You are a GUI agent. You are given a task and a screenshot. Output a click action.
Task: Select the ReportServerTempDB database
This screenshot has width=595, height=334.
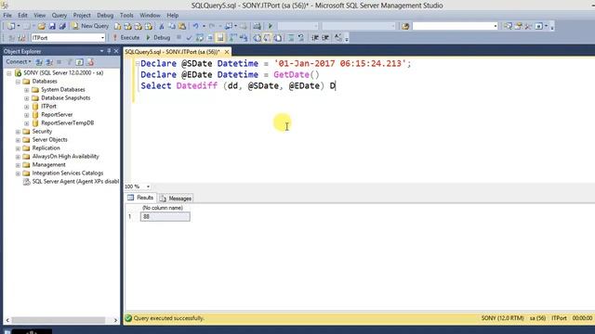[x=67, y=123]
